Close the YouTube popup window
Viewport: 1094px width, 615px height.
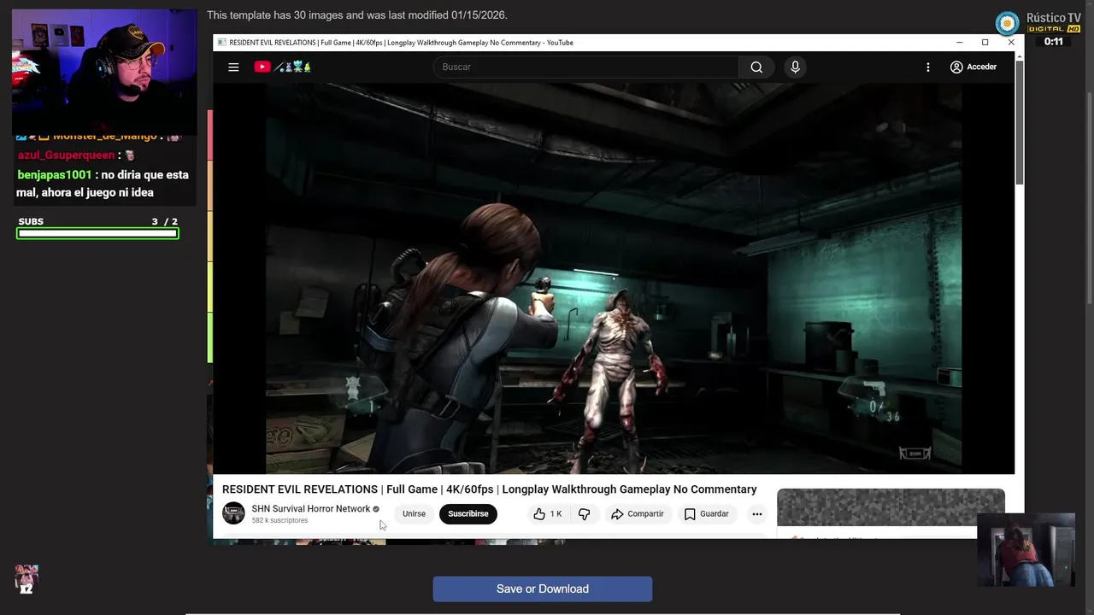click(1011, 43)
